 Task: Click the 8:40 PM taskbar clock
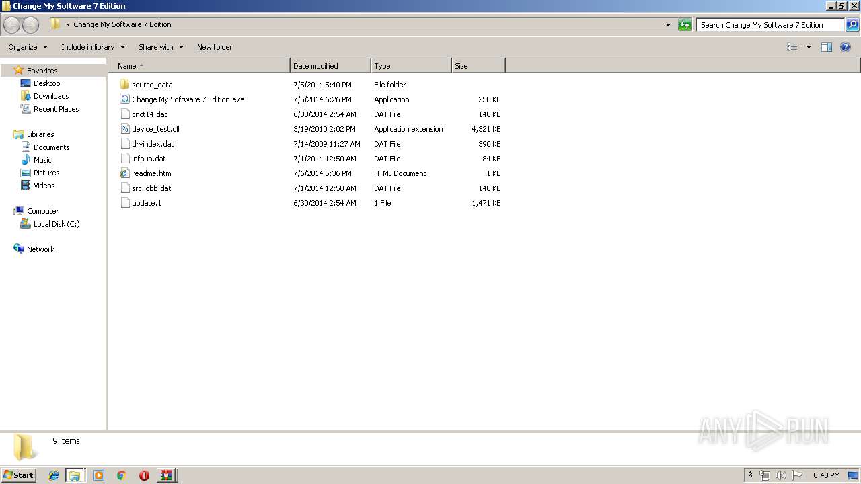[826, 475]
